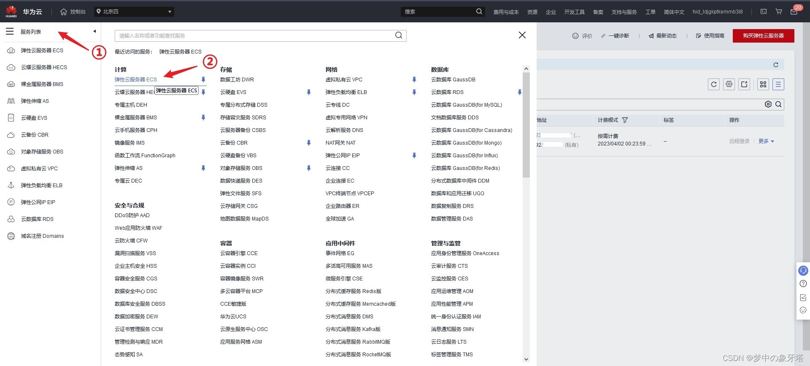Viewport: 810px width, 366px height.
Task: Toggle pin for 弹性伸缩 AS
Action: click(203, 168)
